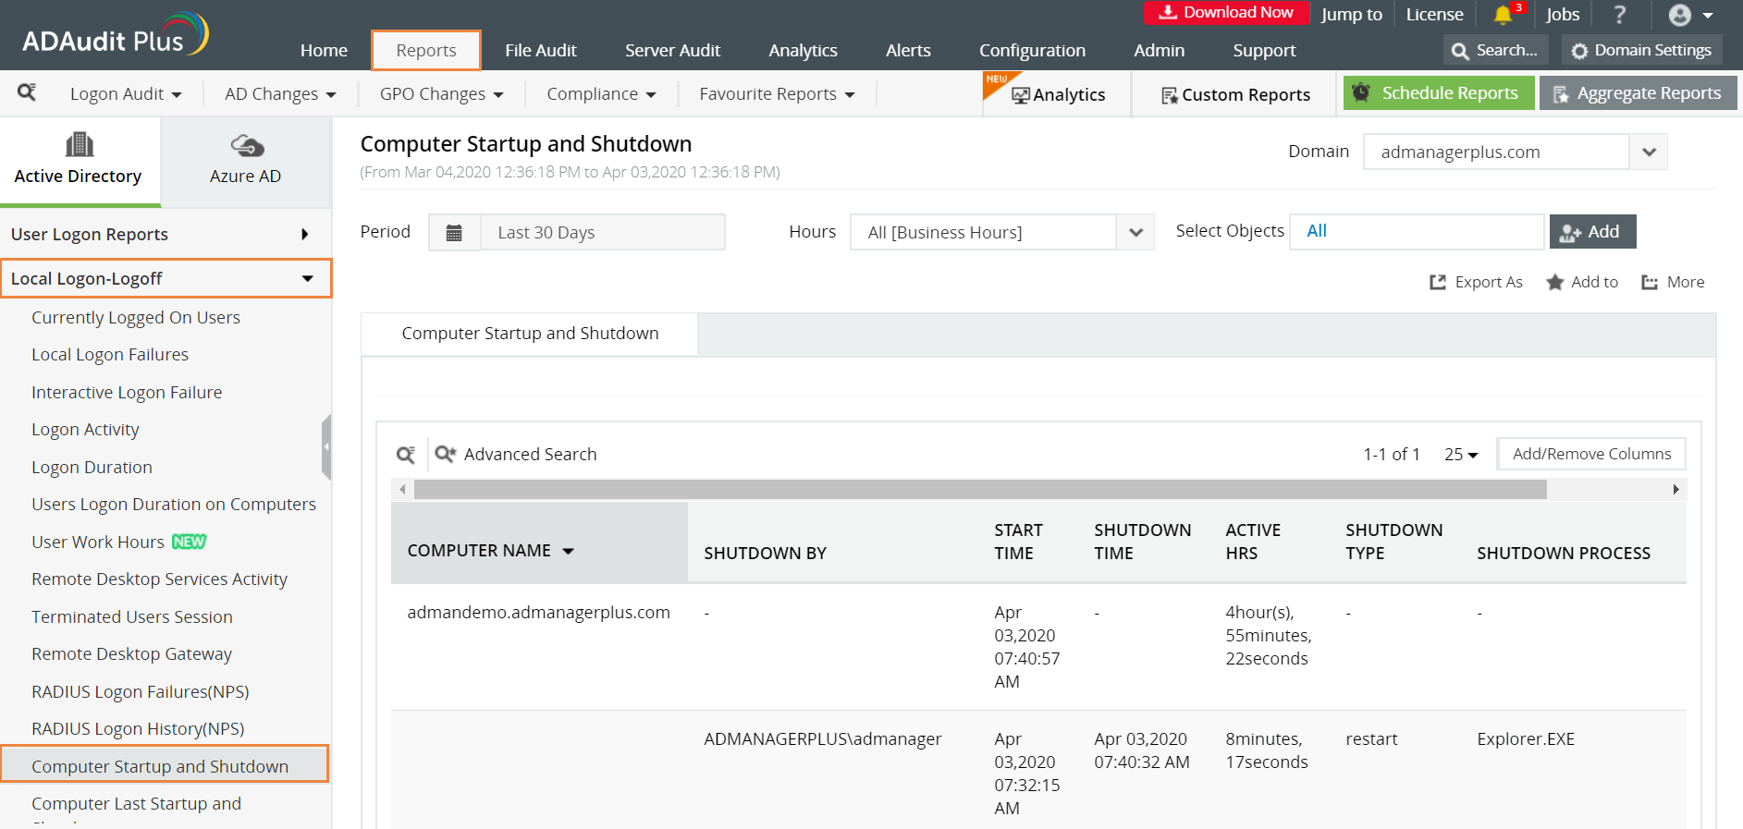
Task: Click the Select Objects input field
Action: click(x=1417, y=232)
